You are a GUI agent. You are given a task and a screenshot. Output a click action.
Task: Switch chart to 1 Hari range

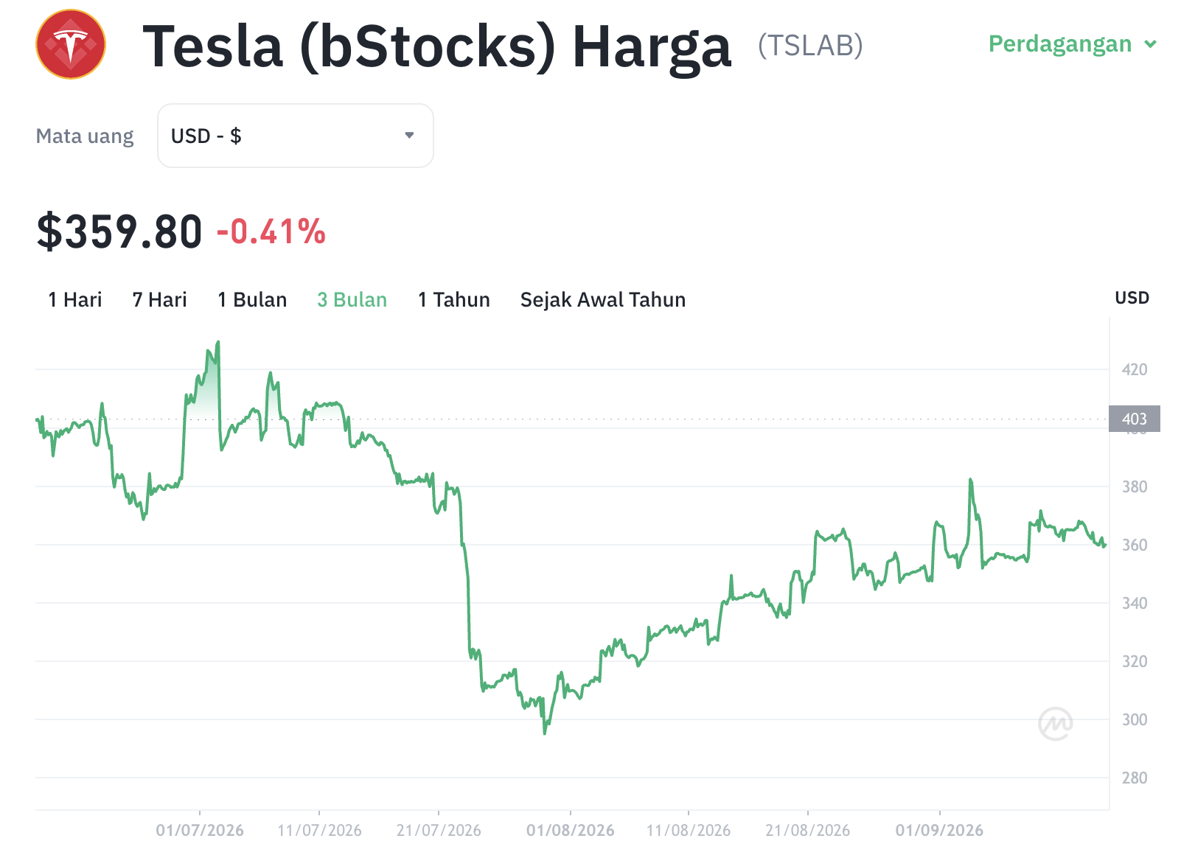75,300
